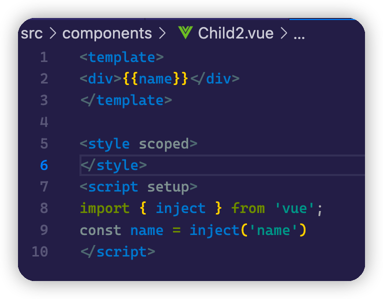Click the 'vue' string in import statement

click(x=294, y=208)
